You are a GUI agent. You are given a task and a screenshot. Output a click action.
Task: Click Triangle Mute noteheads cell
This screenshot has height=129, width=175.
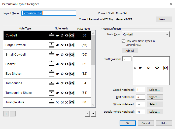(x=62, y=102)
